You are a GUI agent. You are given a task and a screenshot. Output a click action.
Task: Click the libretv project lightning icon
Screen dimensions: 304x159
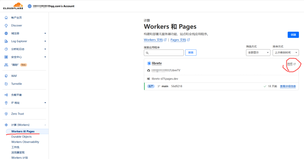click(x=149, y=63)
